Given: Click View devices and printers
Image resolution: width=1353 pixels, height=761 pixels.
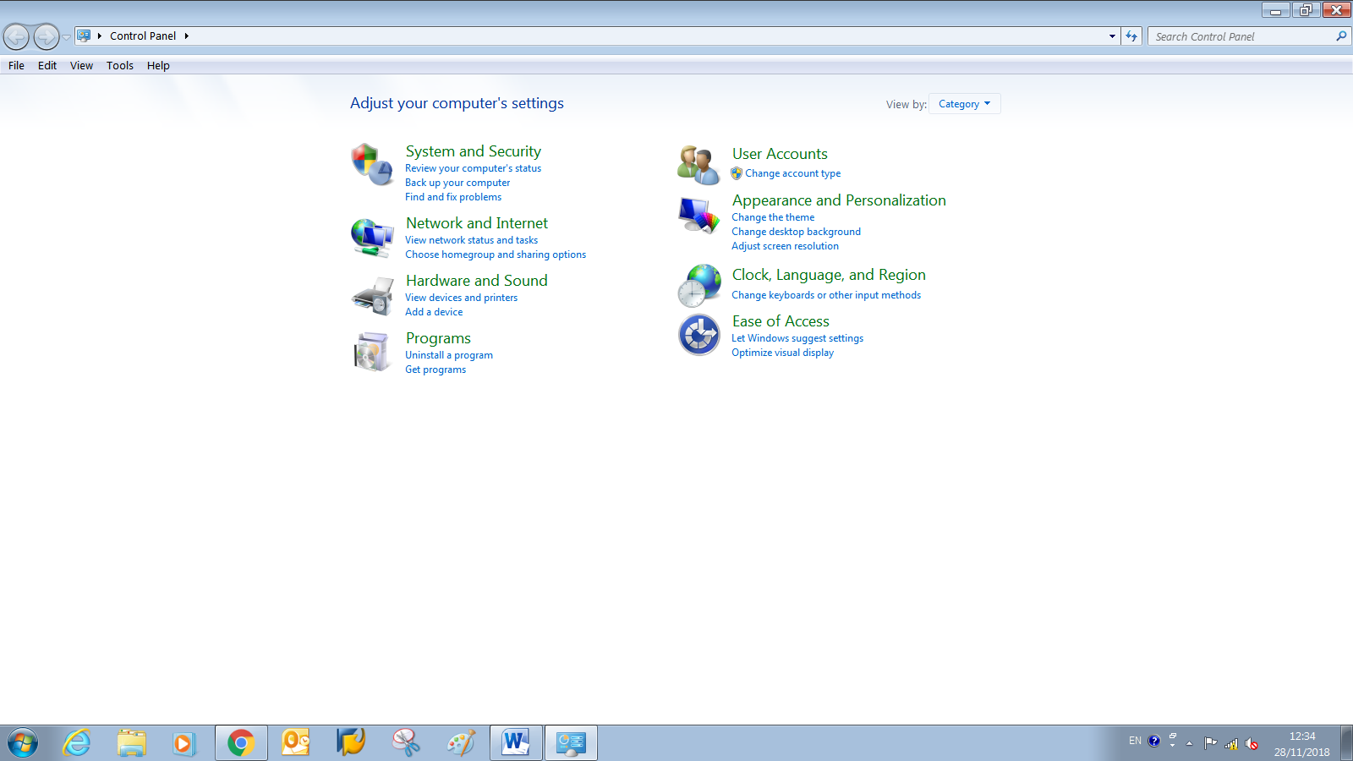Looking at the screenshot, I should 461,298.
